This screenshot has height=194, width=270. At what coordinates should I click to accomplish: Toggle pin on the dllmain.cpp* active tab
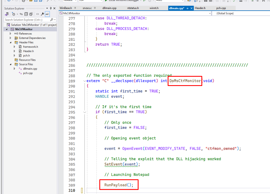[188, 8]
